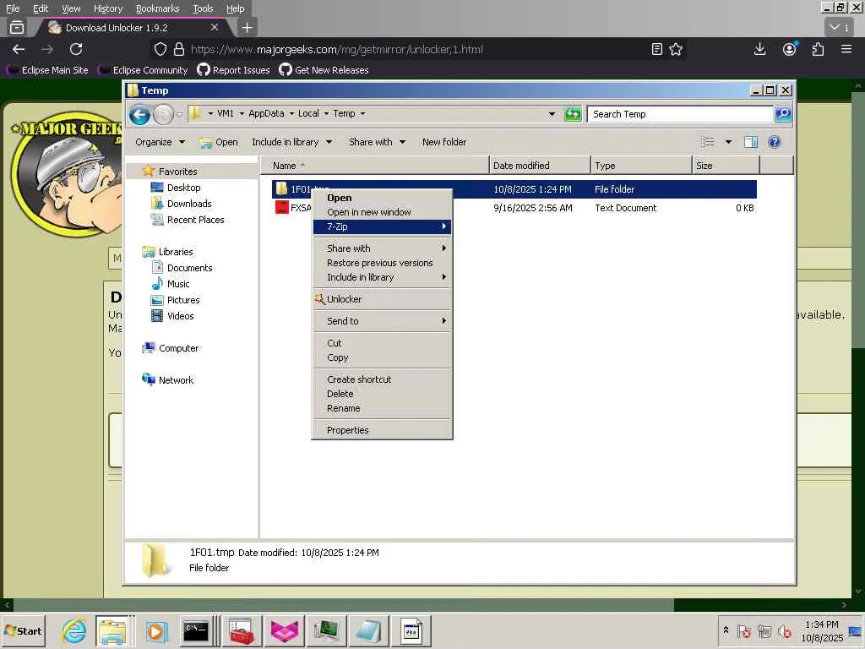Click the New folder button
Image resolution: width=865 pixels, height=649 pixels.
coord(444,142)
